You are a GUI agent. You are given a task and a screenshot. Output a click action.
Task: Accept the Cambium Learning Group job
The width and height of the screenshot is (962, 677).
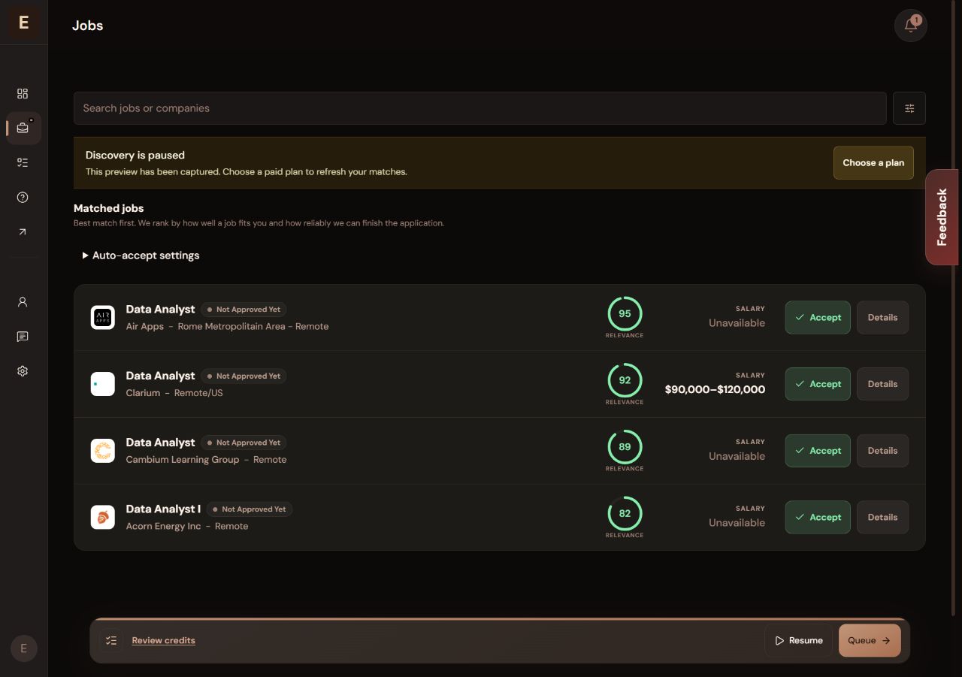818,451
